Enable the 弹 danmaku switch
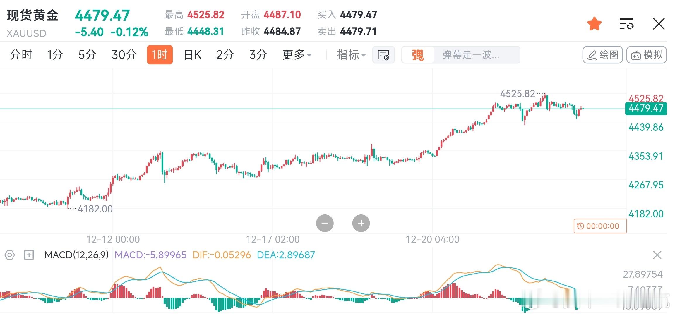Screen dimensions: 675x316 419,55
